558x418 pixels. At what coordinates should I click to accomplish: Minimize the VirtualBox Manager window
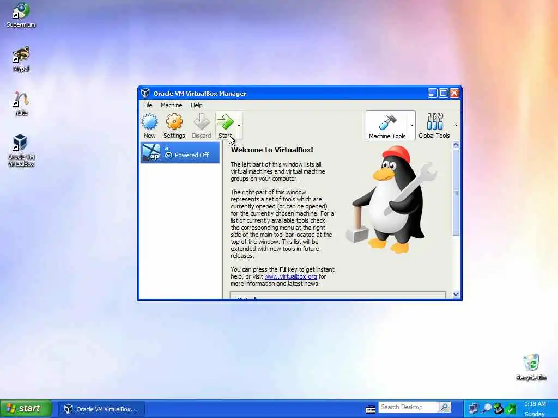pyautogui.click(x=432, y=93)
